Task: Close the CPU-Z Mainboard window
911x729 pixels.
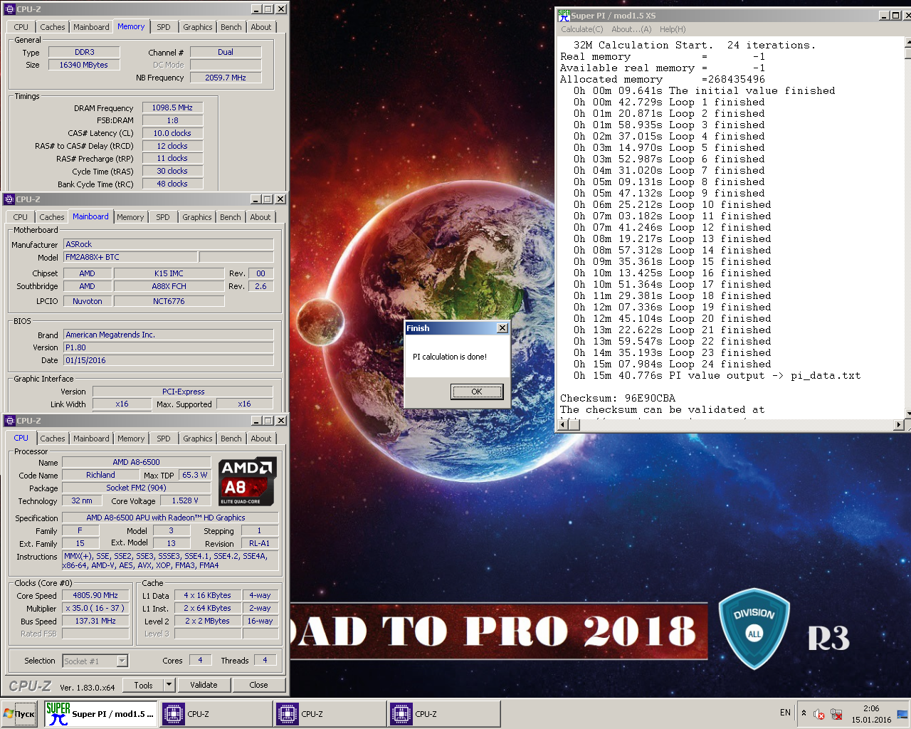Action: (x=280, y=199)
